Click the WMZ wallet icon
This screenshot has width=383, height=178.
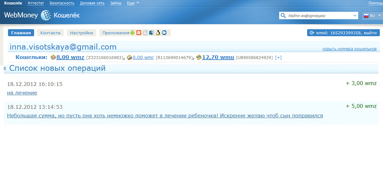[53, 57]
